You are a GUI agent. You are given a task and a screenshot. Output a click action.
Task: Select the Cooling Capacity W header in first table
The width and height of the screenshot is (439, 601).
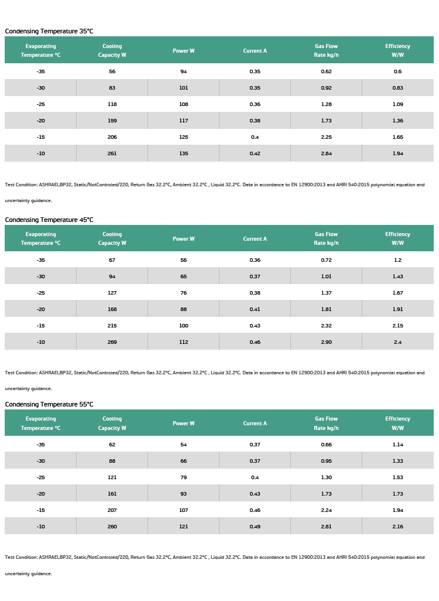click(112, 50)
